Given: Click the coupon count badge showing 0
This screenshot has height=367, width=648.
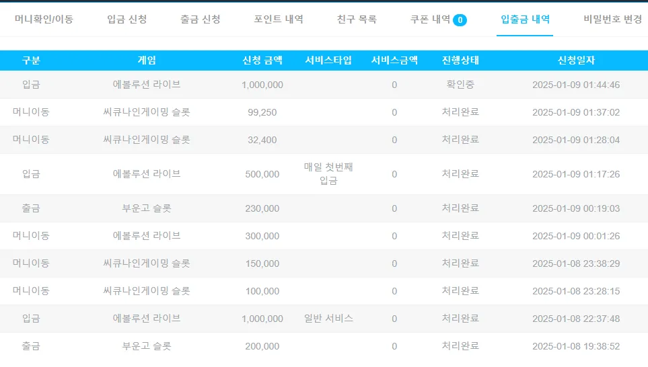Looking at the screenshot, I should pos(460,19).
